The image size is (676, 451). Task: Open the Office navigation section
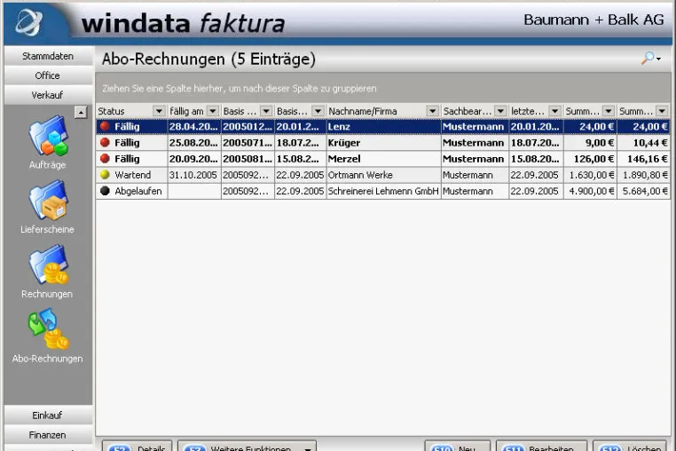tap(48, 75)
